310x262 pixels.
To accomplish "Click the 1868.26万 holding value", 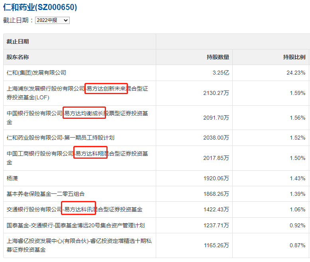I will (x=216, y=194).
